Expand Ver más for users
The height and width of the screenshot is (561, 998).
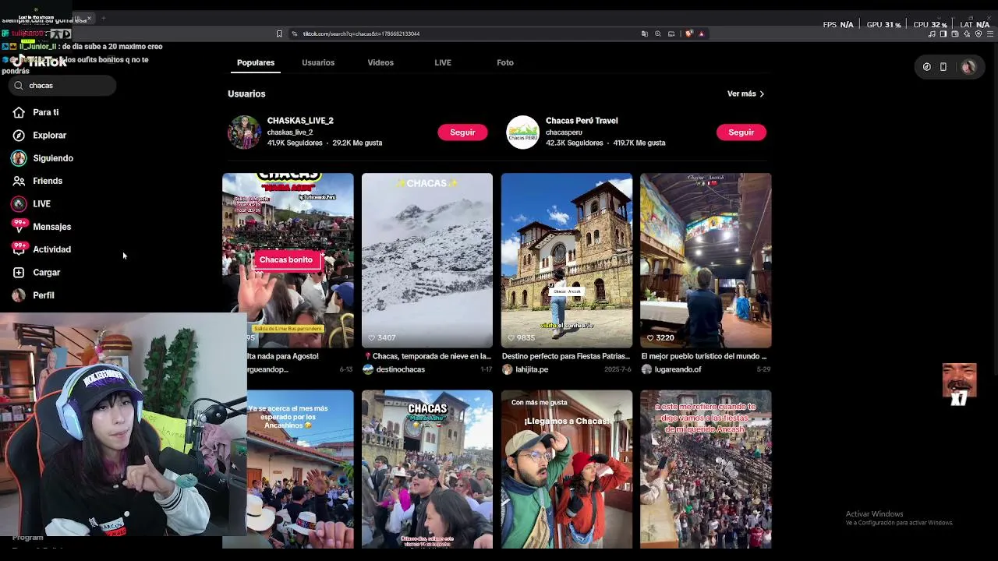(745, 93)
